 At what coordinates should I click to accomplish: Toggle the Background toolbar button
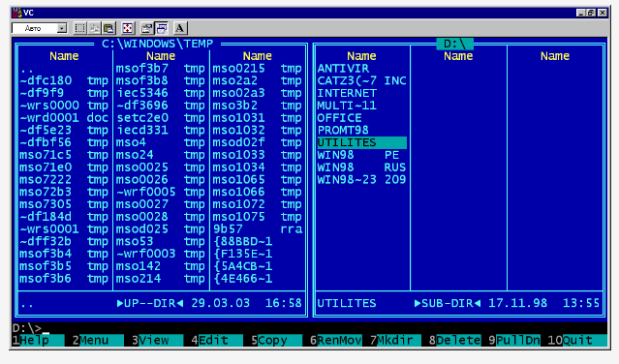click(161, 28)
